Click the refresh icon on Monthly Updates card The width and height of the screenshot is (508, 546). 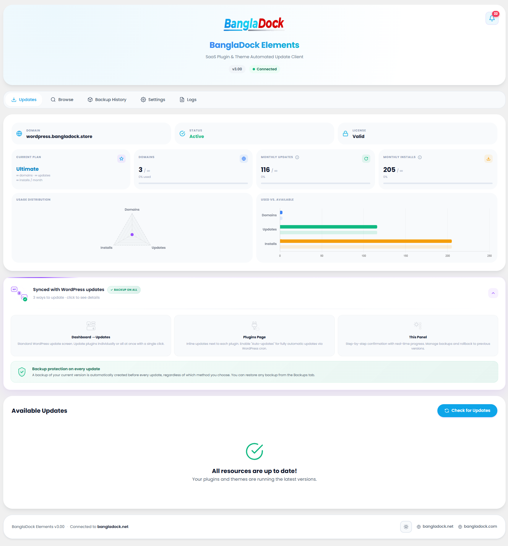[366, 159]
